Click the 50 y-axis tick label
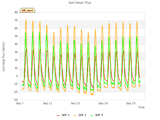The width and height of the screenshot is (160, 120). pyautogui.click(x=16, y=36)
